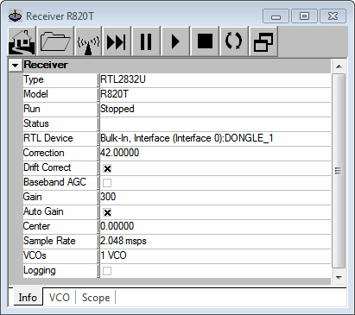
Task: Select the Sample Rate property label
Action: pos(49,241)
